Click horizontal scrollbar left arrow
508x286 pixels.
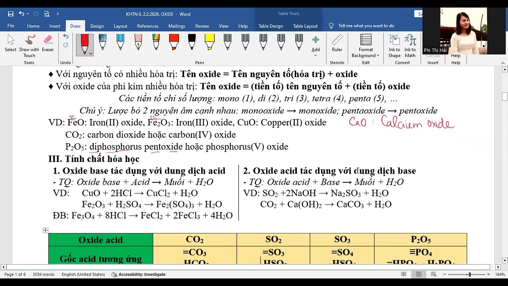point(3,267)
